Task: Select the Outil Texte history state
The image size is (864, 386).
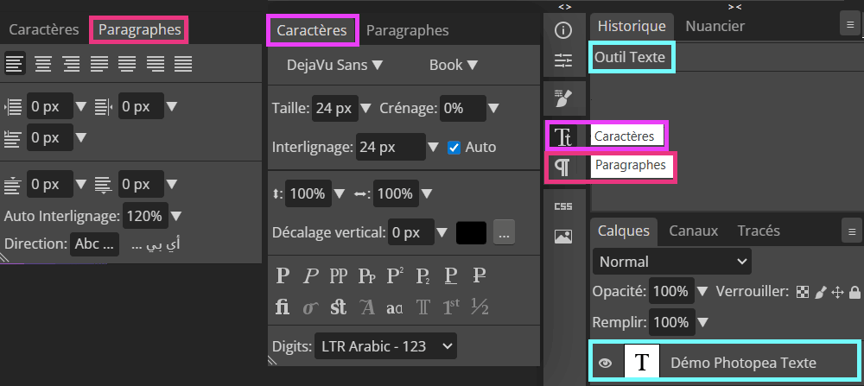Action: [630, 57]
